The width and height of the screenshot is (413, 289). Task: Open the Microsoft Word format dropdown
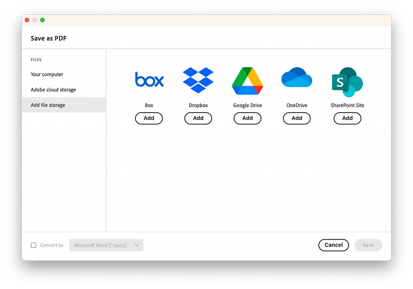(106, 245)
